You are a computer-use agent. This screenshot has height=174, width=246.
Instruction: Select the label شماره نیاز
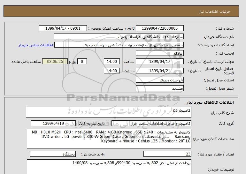[x=225, y=28]
